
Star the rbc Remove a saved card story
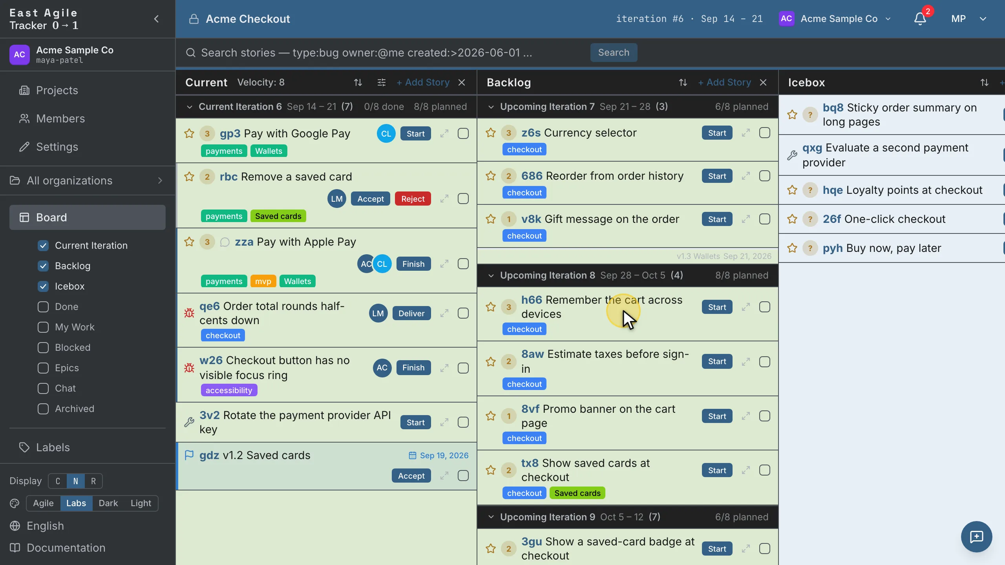click(189, 177)
